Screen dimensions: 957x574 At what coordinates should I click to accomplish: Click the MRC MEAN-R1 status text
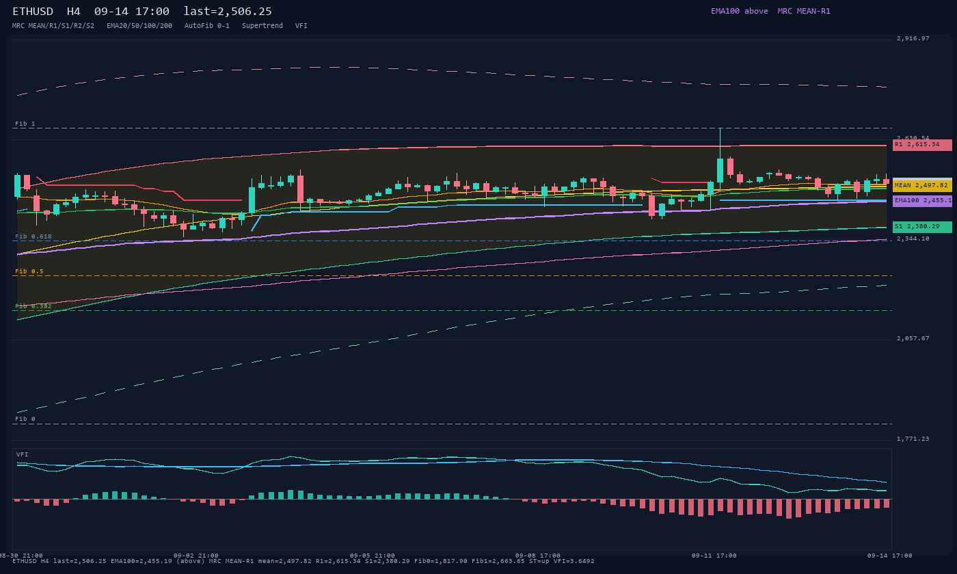804,11
